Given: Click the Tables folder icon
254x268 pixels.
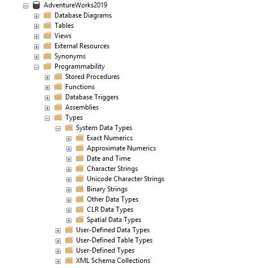Looking at the screenshot, I should pyautogui.click(x=47, y=25).
